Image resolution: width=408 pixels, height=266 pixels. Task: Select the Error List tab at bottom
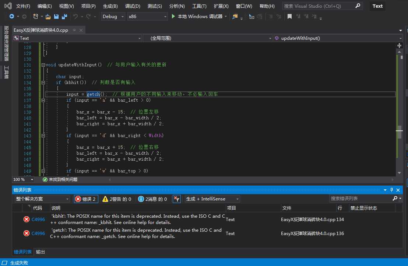click(x=22, y=252)
